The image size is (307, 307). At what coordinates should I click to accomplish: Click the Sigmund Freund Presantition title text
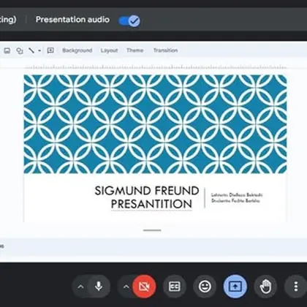147,197
